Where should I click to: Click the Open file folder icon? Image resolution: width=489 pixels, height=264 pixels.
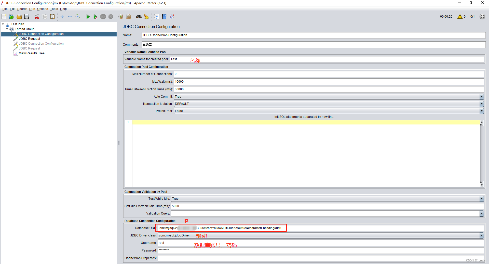(19, 17)
